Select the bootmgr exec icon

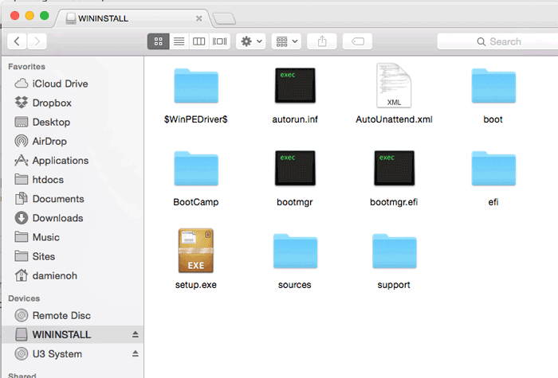coord(295,168)
